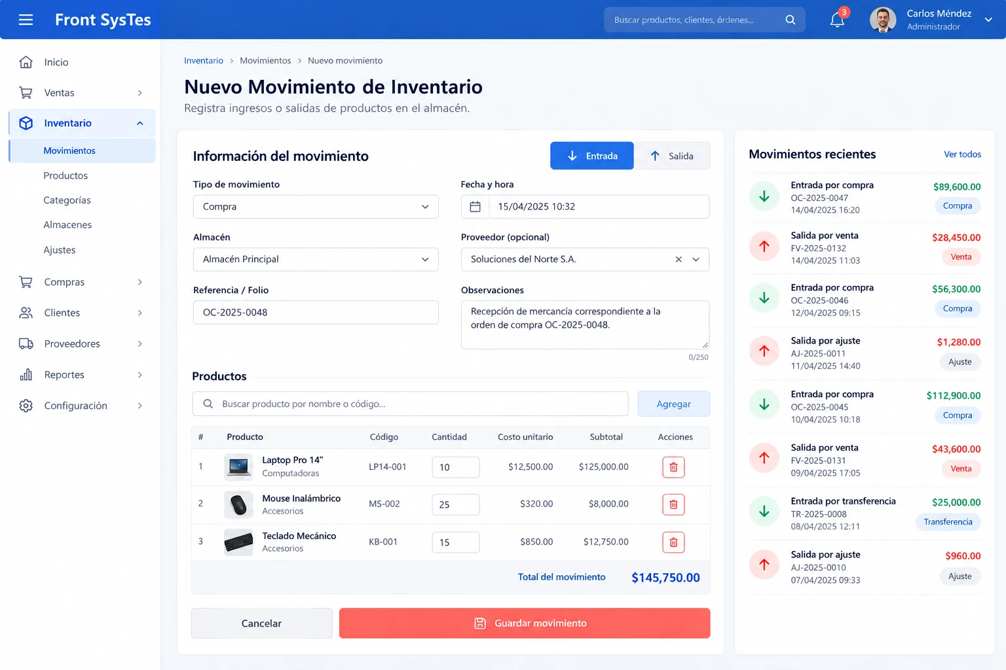Edit quantity for Laptop Pro 14"
The height and width of the screenshot is (670, 1006).
[x=456, y=467]
